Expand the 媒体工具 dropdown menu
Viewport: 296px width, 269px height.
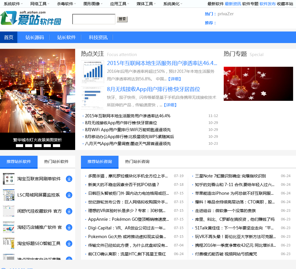pyautogui.click(x=146, y=4)
